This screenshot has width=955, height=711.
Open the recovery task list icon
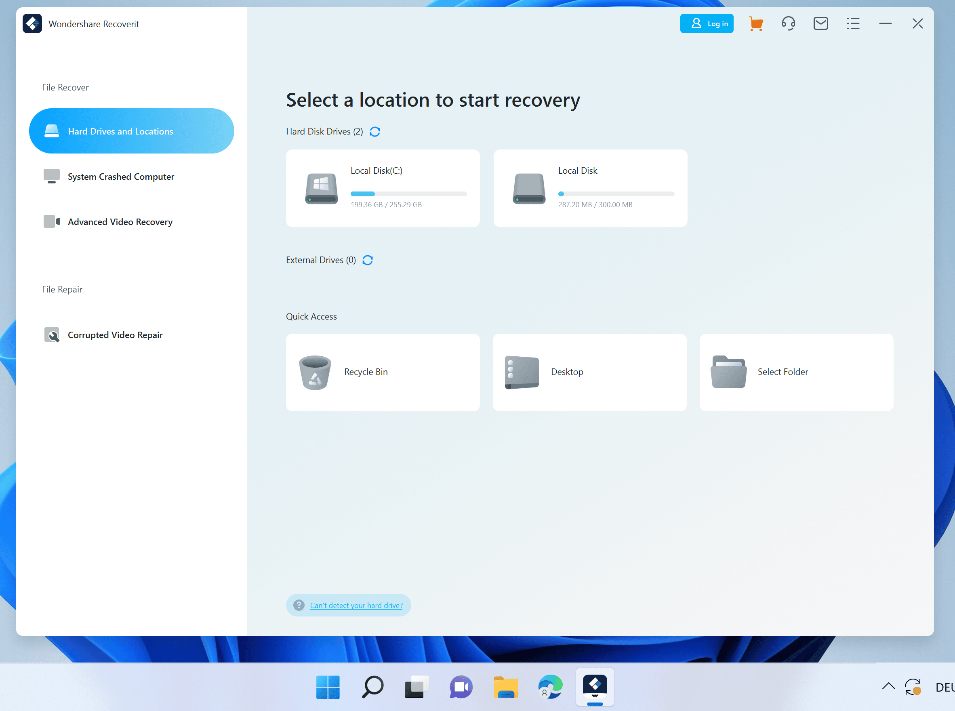pos(852,23)
